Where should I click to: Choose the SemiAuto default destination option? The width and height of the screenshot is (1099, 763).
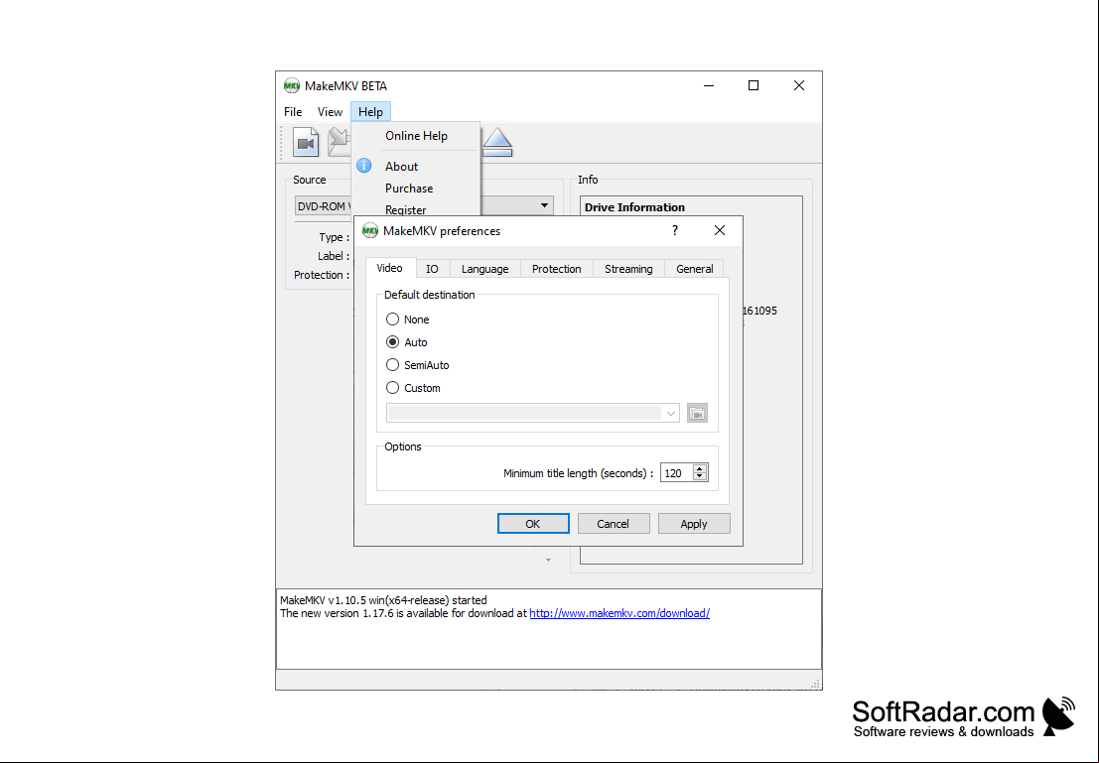point(392,365)
